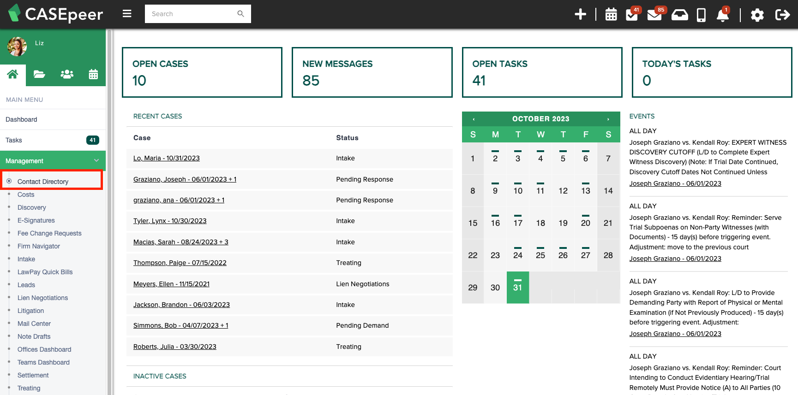798x395 pixels.
Task: Click the CASEpeer logo
Action: [56, 14]
